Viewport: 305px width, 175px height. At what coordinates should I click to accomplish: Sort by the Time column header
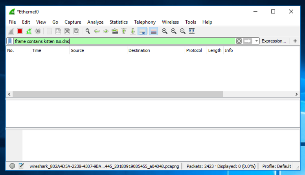coord(50,50)
